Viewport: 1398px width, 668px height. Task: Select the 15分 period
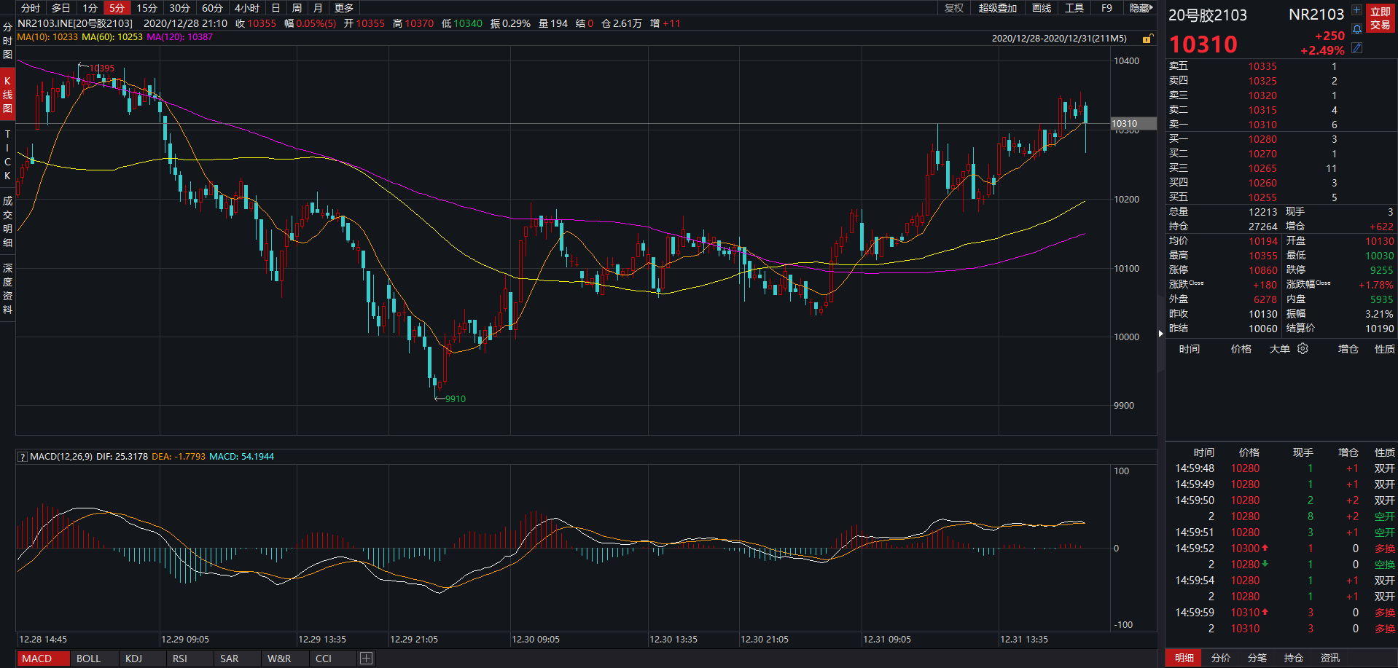click(x=147, y=8)
